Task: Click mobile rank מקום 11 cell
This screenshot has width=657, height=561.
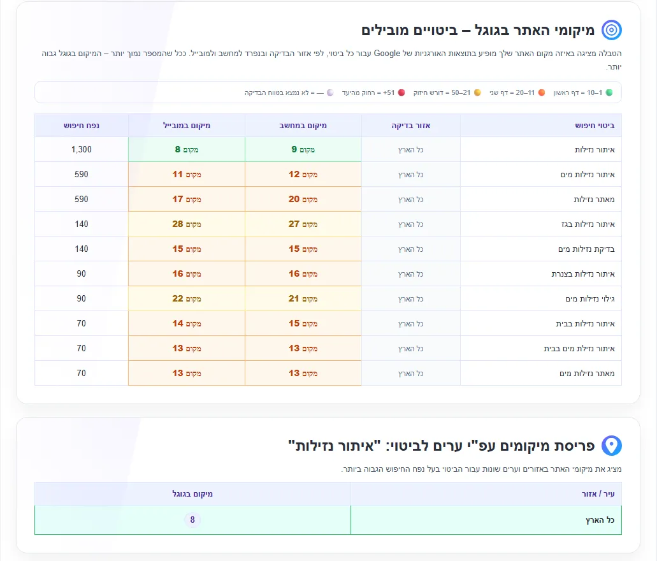Action: 187,174
